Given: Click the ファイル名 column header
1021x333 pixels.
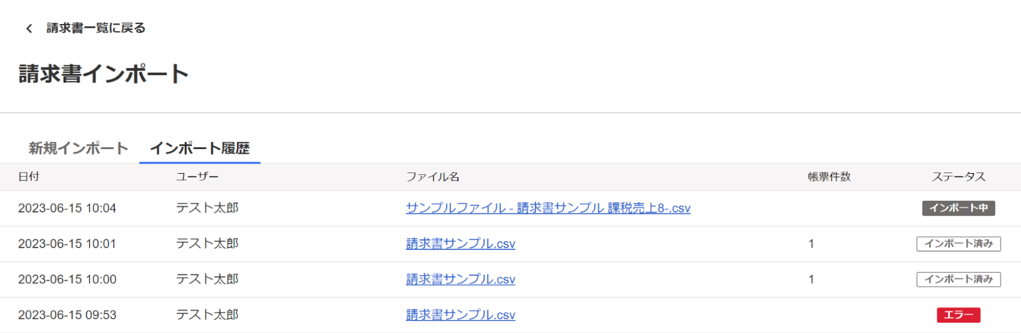Looking at the screenshot, I should click(x=433, y=177).
